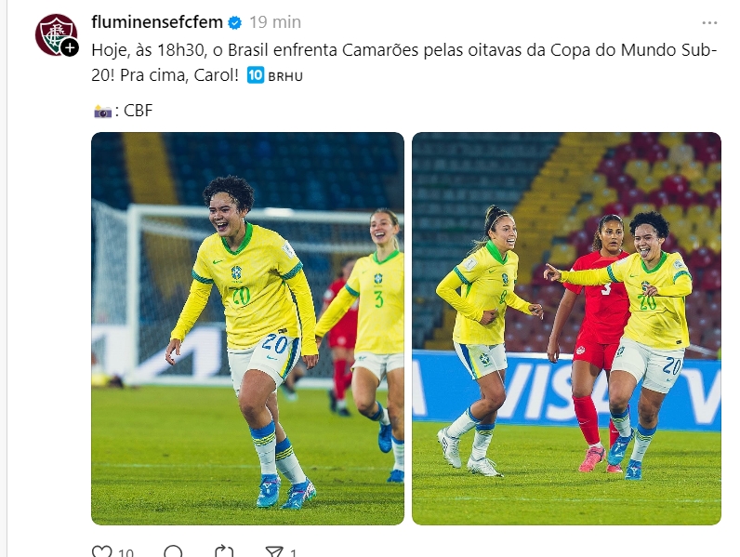
Task: Open the three-dot post options menu
Action: (x=709, y=22)
